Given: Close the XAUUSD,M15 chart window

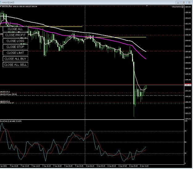Looking at the screenshot, I should [x=189, y=2].
